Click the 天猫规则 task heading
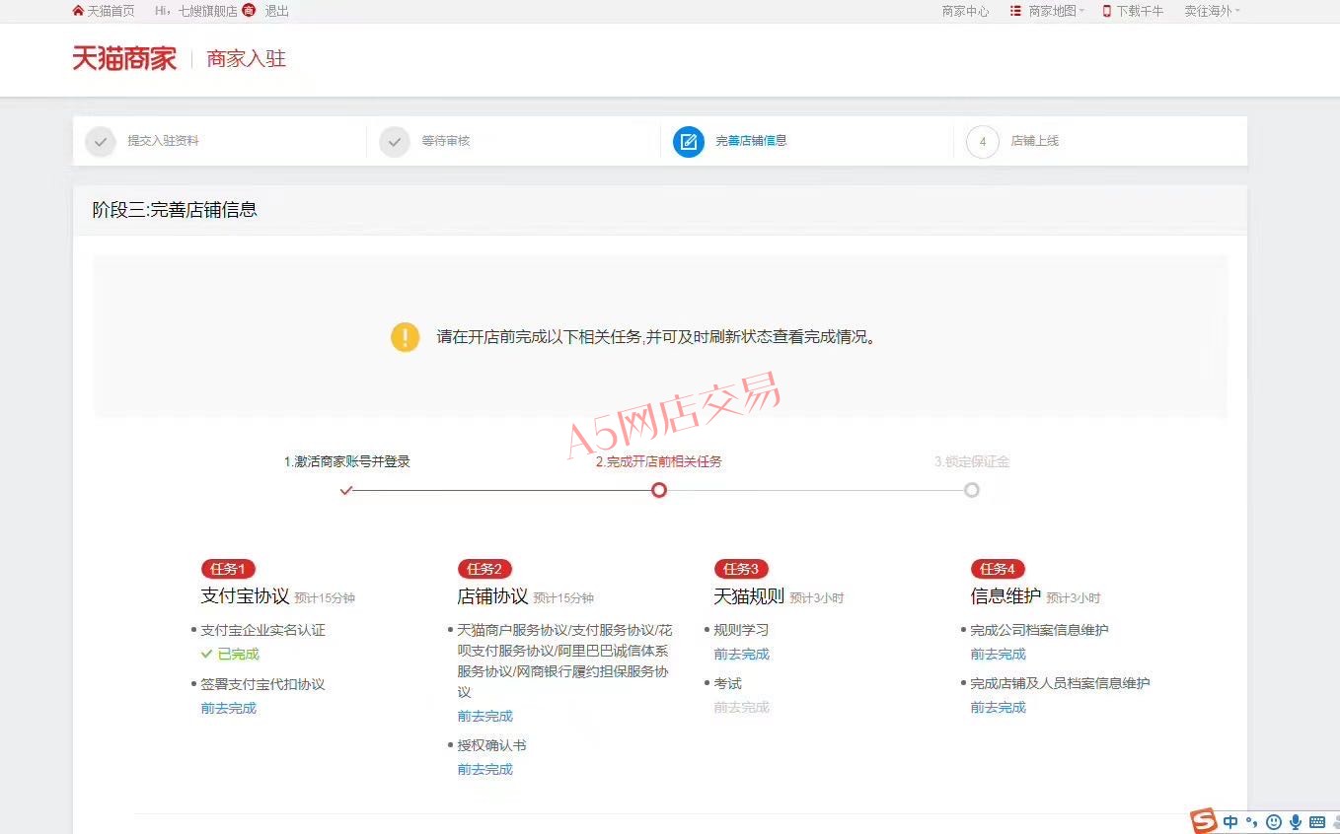 coord(749,596)
